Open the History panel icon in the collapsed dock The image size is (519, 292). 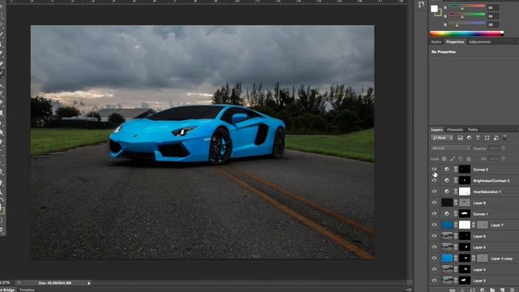click(x=421, y=4)
